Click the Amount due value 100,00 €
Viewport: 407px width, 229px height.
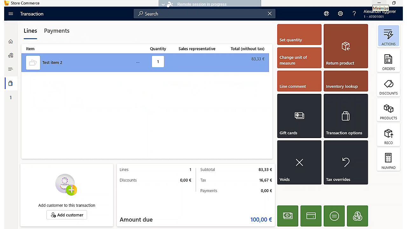[261, 219]
